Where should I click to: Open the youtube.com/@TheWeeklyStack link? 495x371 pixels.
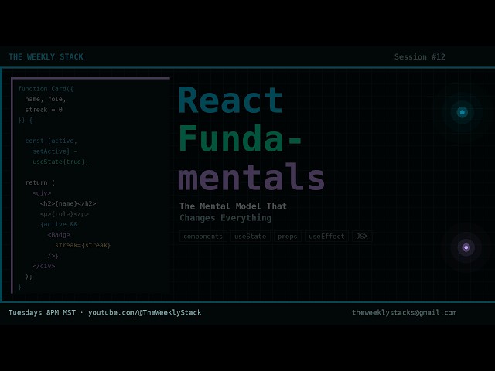point(145,312)
